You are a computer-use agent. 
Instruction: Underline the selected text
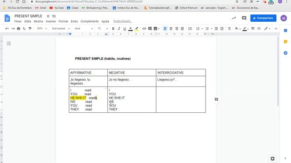[x=125, y=29]
